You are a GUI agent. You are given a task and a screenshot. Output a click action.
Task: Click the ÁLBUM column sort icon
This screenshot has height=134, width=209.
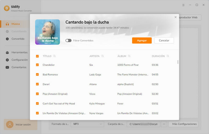(129, 56)
